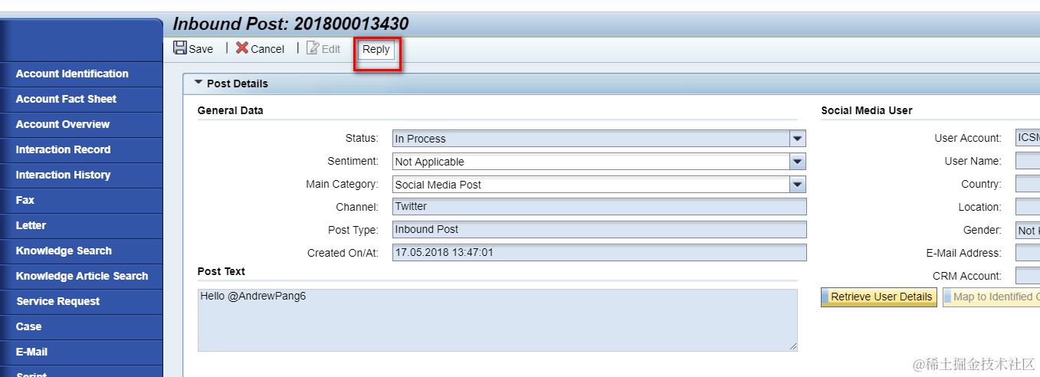Select E-Mail in the sidebar
The image size is (1040, 377).
(81, 352)
